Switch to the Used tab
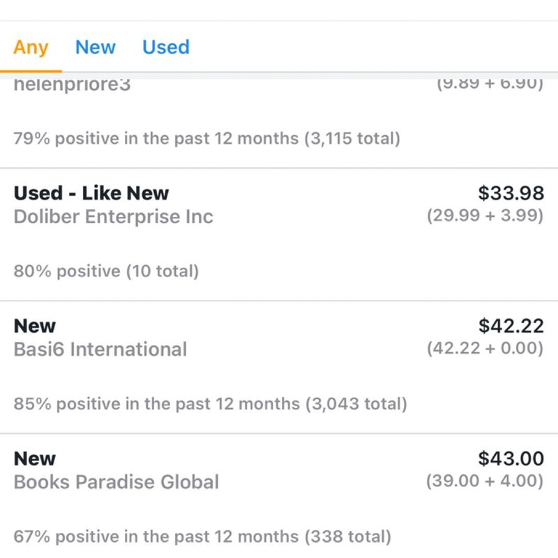 (166, 47)
